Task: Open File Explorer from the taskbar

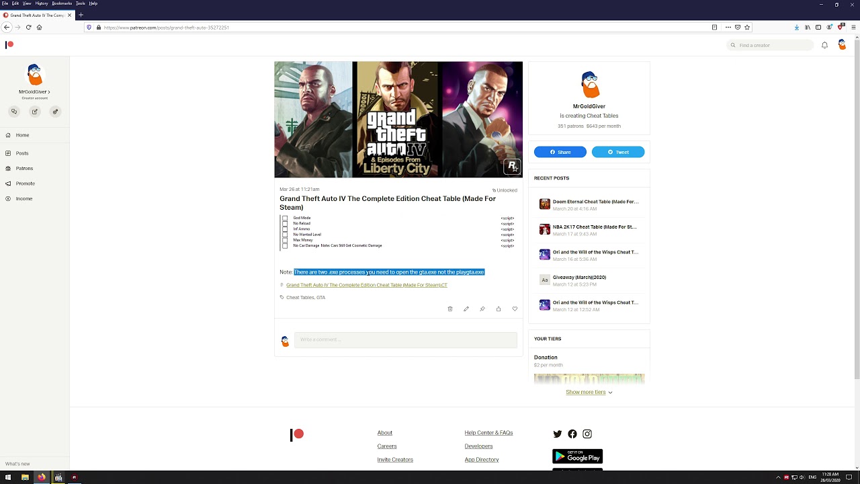Action: tap(25, 477)
